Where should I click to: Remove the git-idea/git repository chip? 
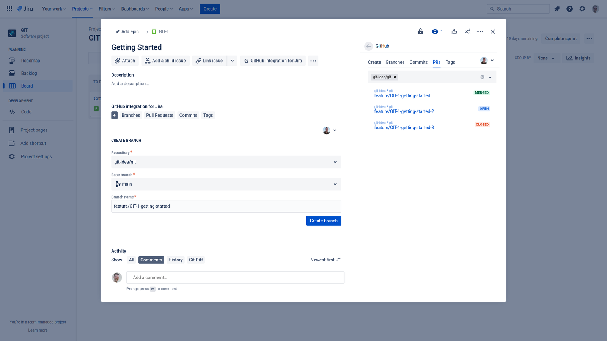pos(395,77)
